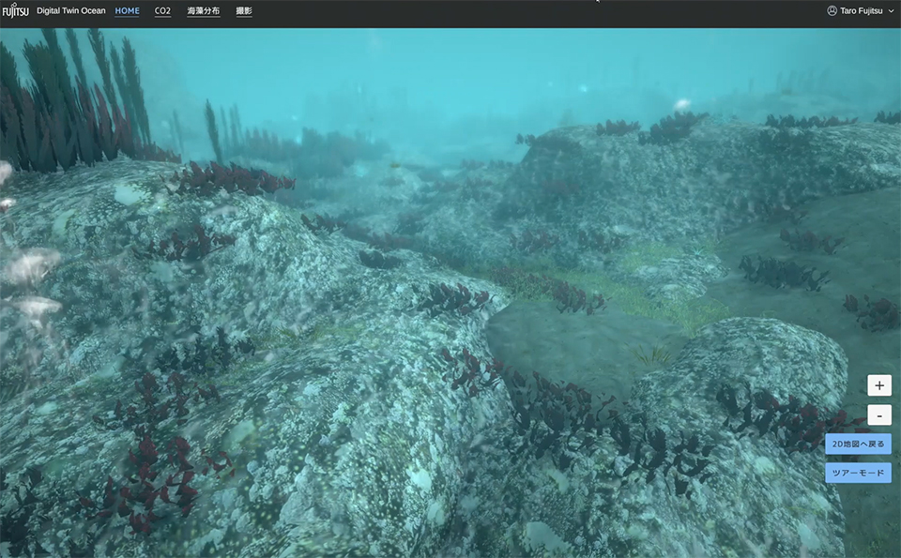
Task: Click the user profile avatar icon
Action: point(832,11)
